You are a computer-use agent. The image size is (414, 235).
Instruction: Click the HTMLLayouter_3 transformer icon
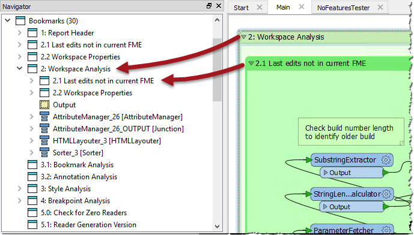[44, 141]
